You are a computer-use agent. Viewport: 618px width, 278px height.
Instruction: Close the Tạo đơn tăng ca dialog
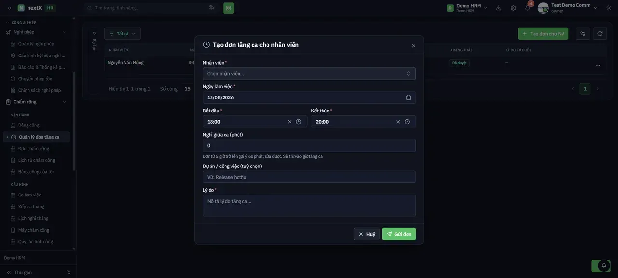tap(413, 46)
